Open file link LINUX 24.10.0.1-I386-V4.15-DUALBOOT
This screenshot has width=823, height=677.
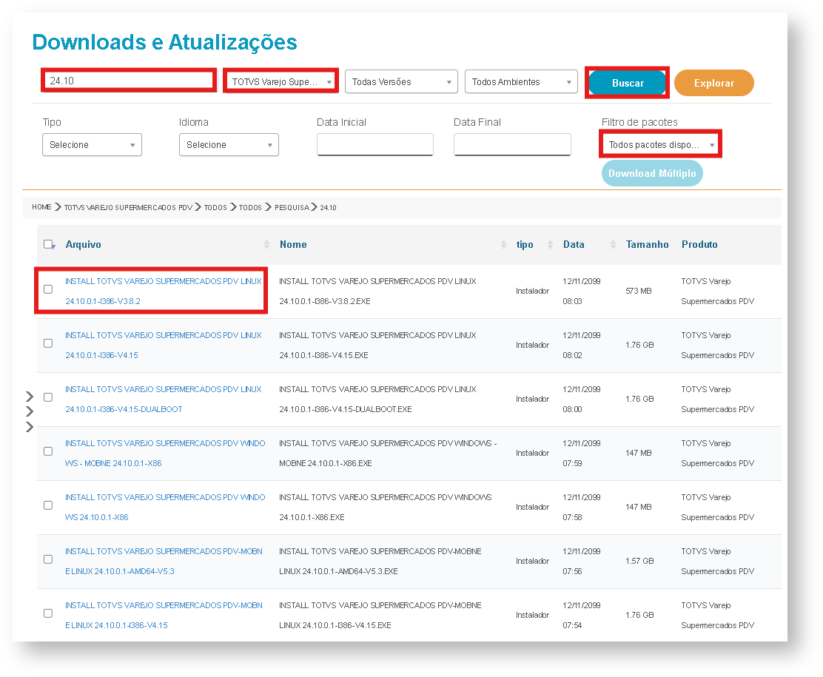[x=164, y=400]
